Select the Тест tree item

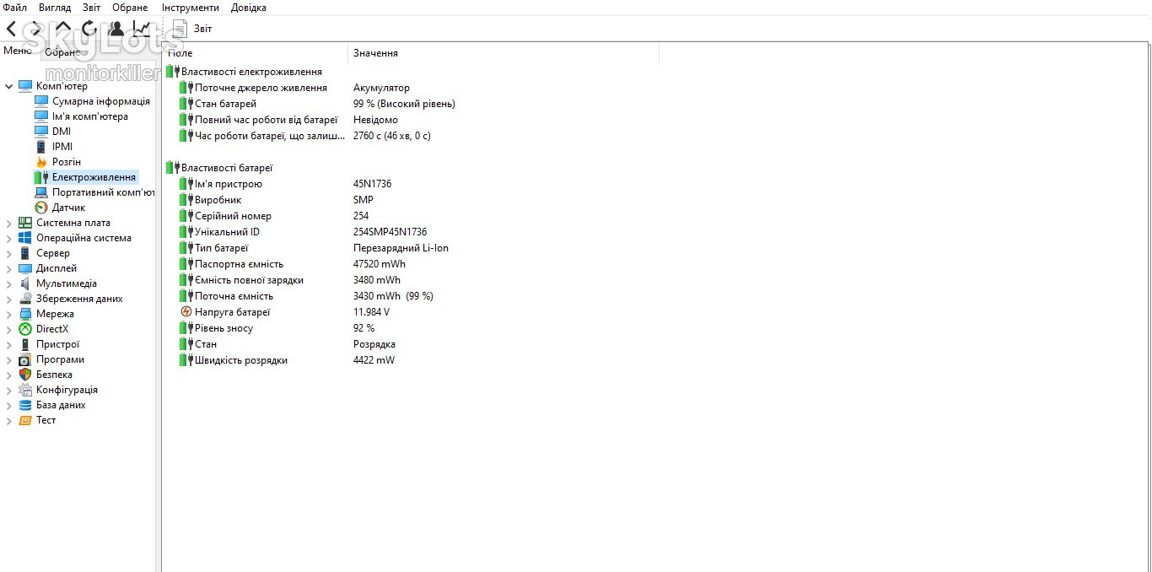(x=46, y=420)
